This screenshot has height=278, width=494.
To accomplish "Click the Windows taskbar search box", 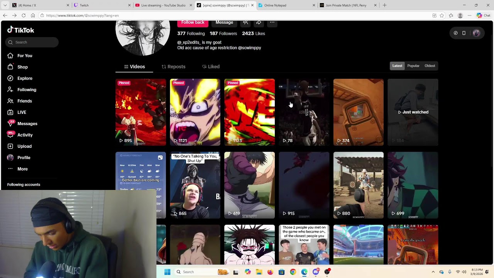I will [201, 272].
